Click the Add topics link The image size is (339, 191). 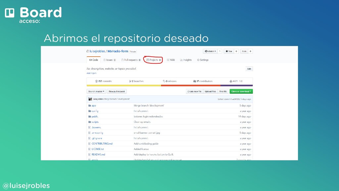91,73
